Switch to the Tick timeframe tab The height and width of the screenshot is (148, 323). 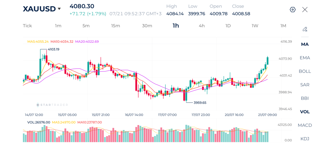coord(27,26)
